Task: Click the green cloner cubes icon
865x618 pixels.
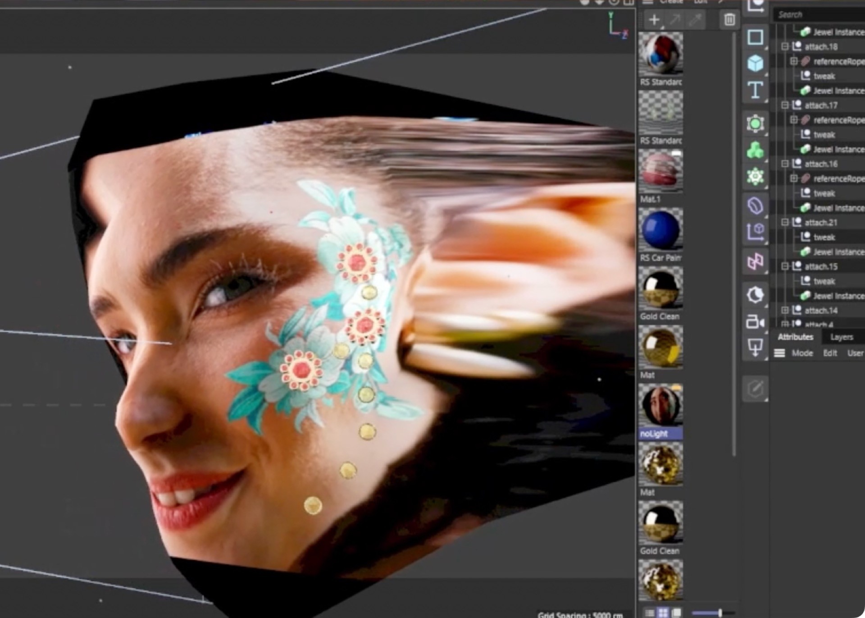Action: pyautogui.click(x=756, y=150)
